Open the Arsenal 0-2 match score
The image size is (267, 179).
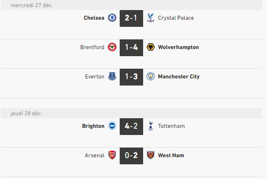131,156
